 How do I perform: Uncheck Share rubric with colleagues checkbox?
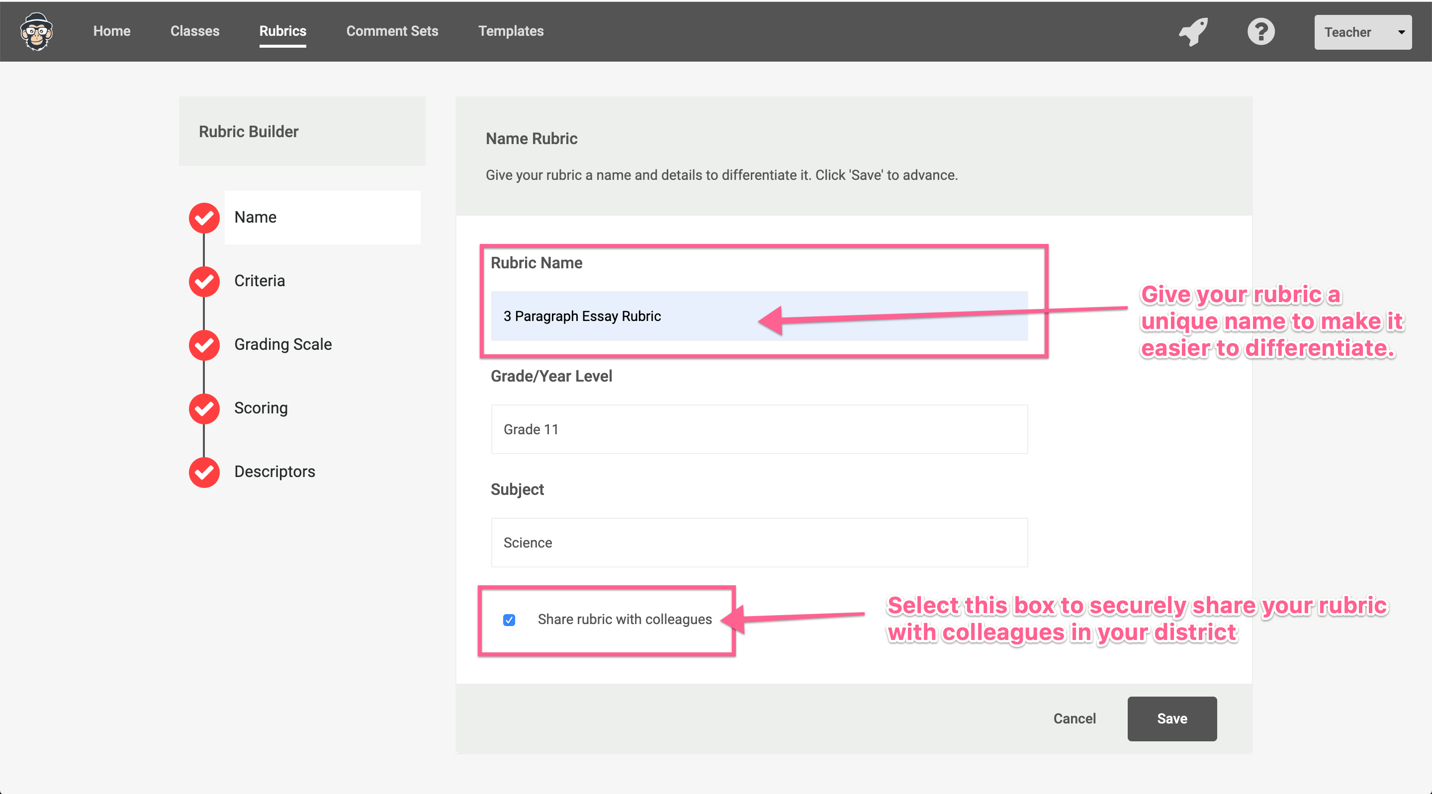(x=509, y=620)
